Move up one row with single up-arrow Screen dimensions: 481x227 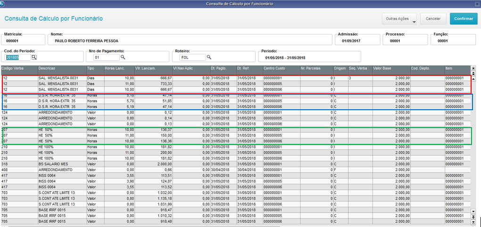click(473, 79)
